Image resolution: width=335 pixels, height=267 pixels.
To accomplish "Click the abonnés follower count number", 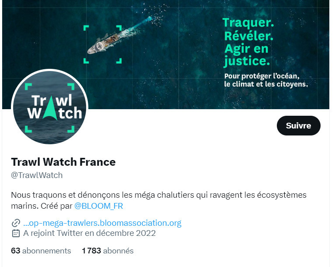I will [x=91, y=251].
